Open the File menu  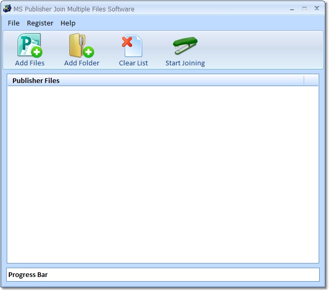[13, 23]
